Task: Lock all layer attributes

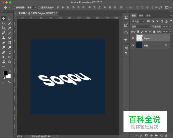Action: coord(154,32)
